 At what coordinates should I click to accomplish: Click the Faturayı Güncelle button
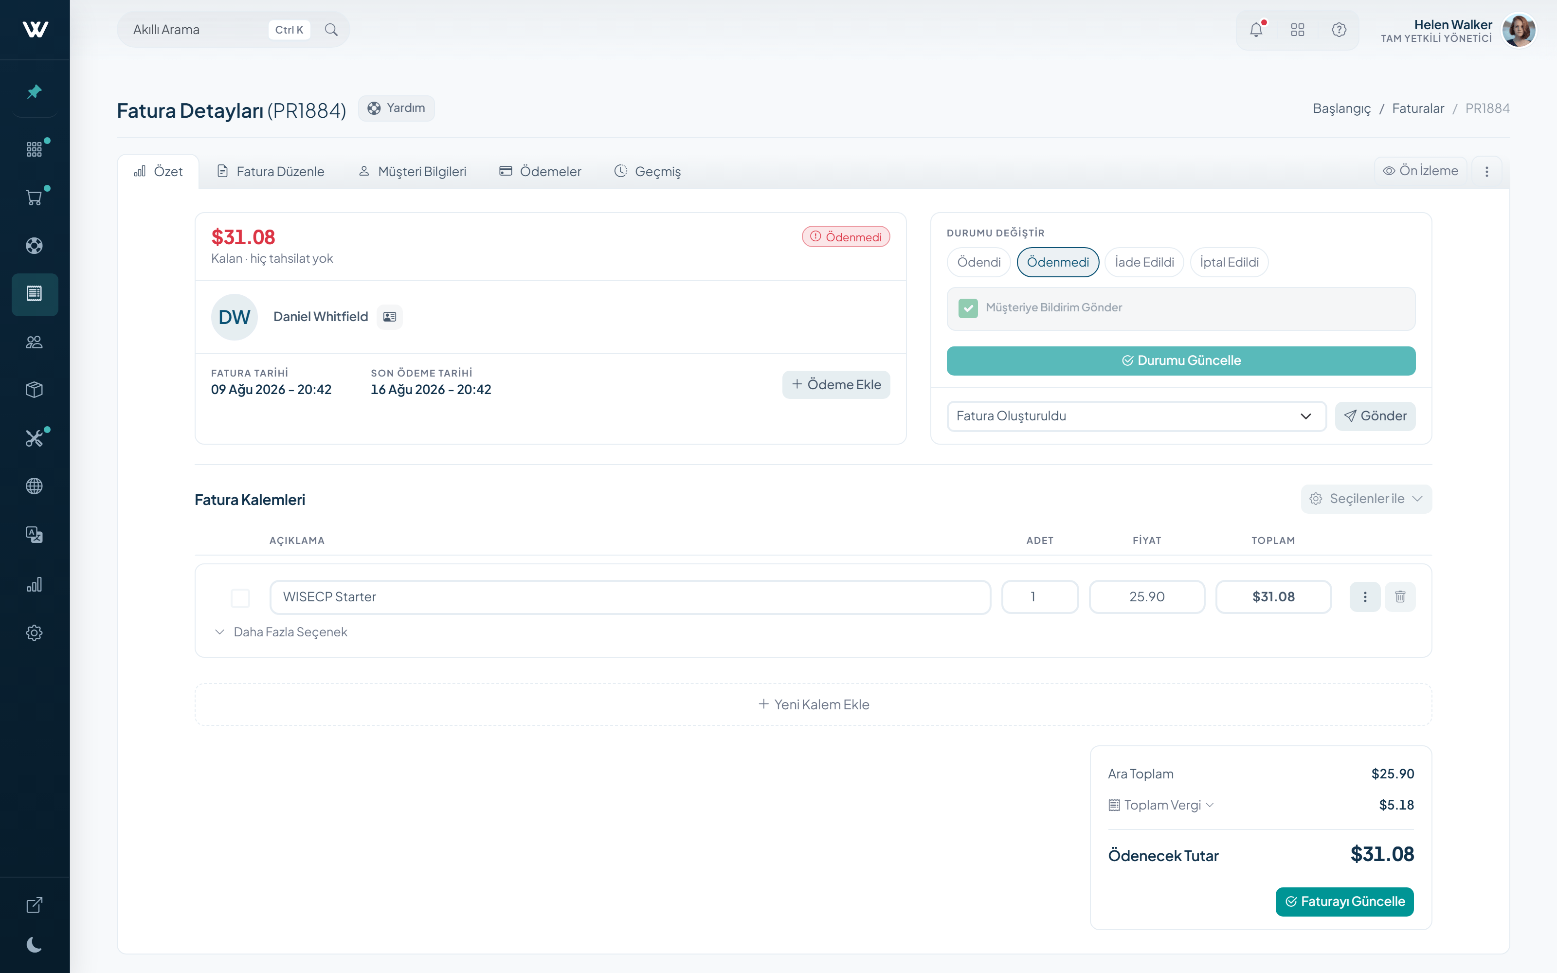(x=1345, y=902)
